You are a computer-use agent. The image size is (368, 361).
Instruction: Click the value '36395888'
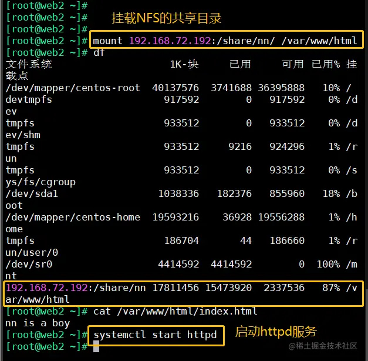pyautogui.click(x=281, y=88)
